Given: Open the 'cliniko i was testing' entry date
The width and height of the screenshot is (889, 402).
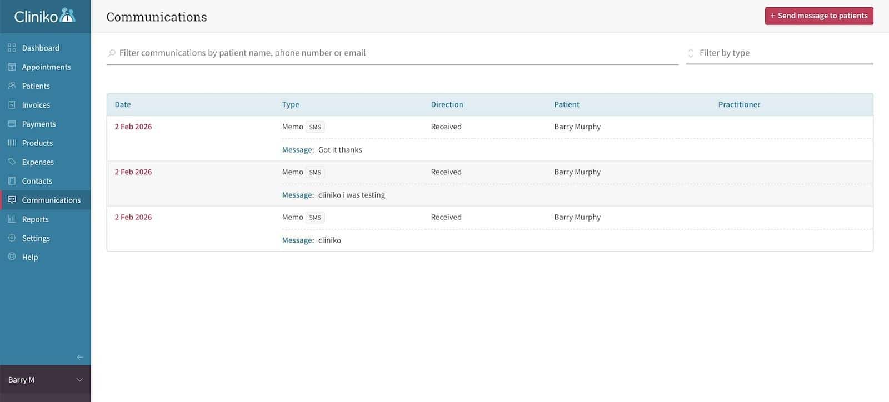Looking at the screenshot, I should 133,172.
